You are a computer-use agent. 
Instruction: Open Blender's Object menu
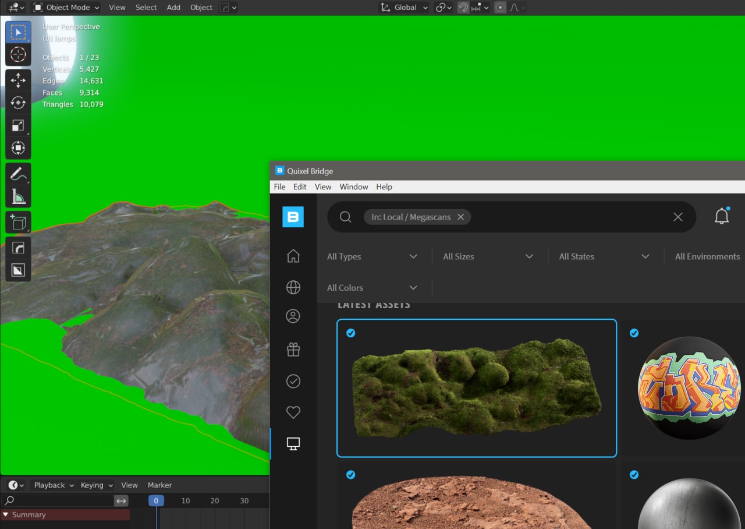[x=201, y=8]
